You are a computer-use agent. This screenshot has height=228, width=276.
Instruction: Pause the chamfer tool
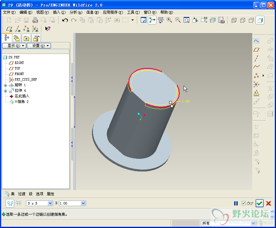[x=236, y=203]
